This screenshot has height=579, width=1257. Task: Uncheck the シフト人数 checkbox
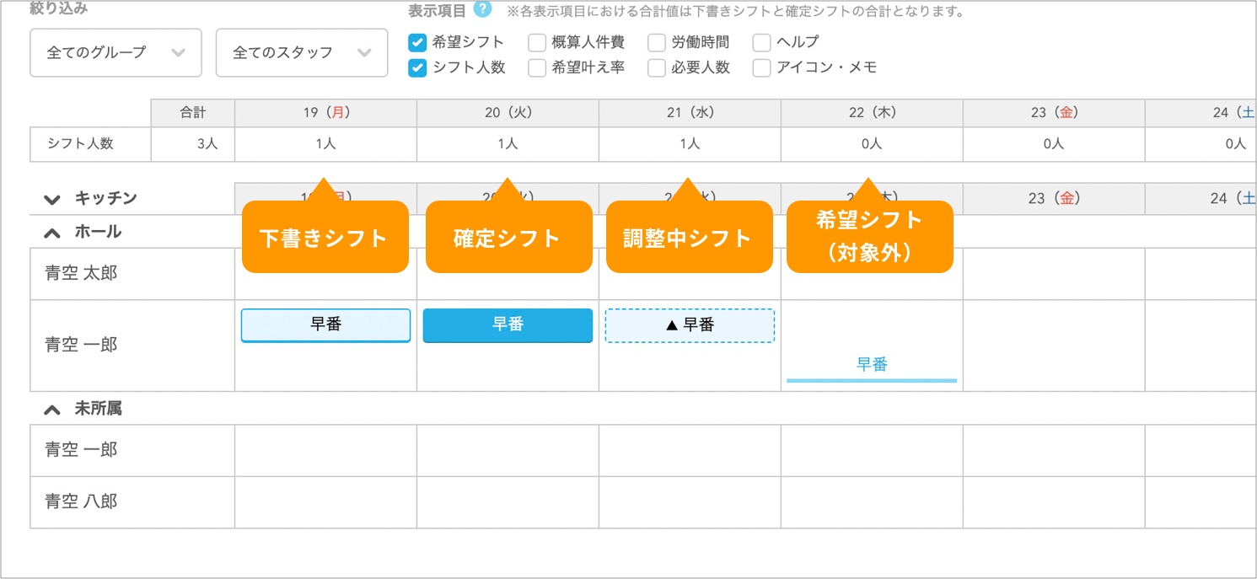click(417, 68)
